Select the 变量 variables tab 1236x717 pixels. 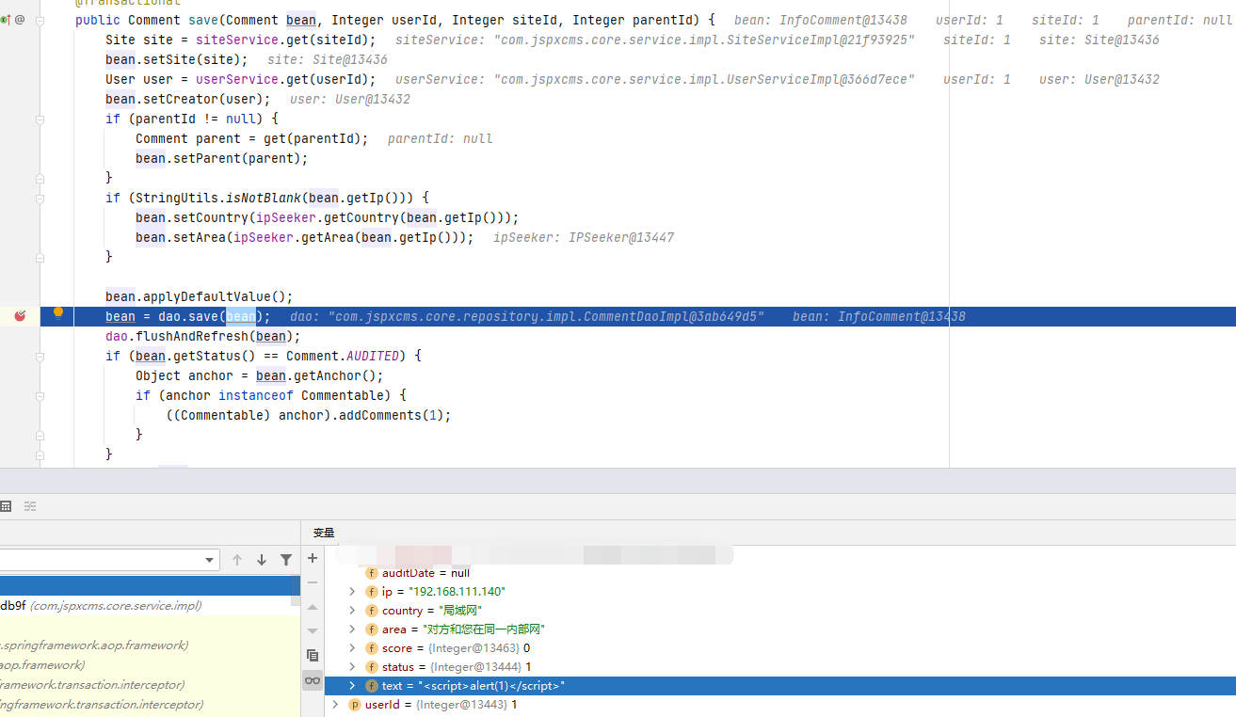324,533
